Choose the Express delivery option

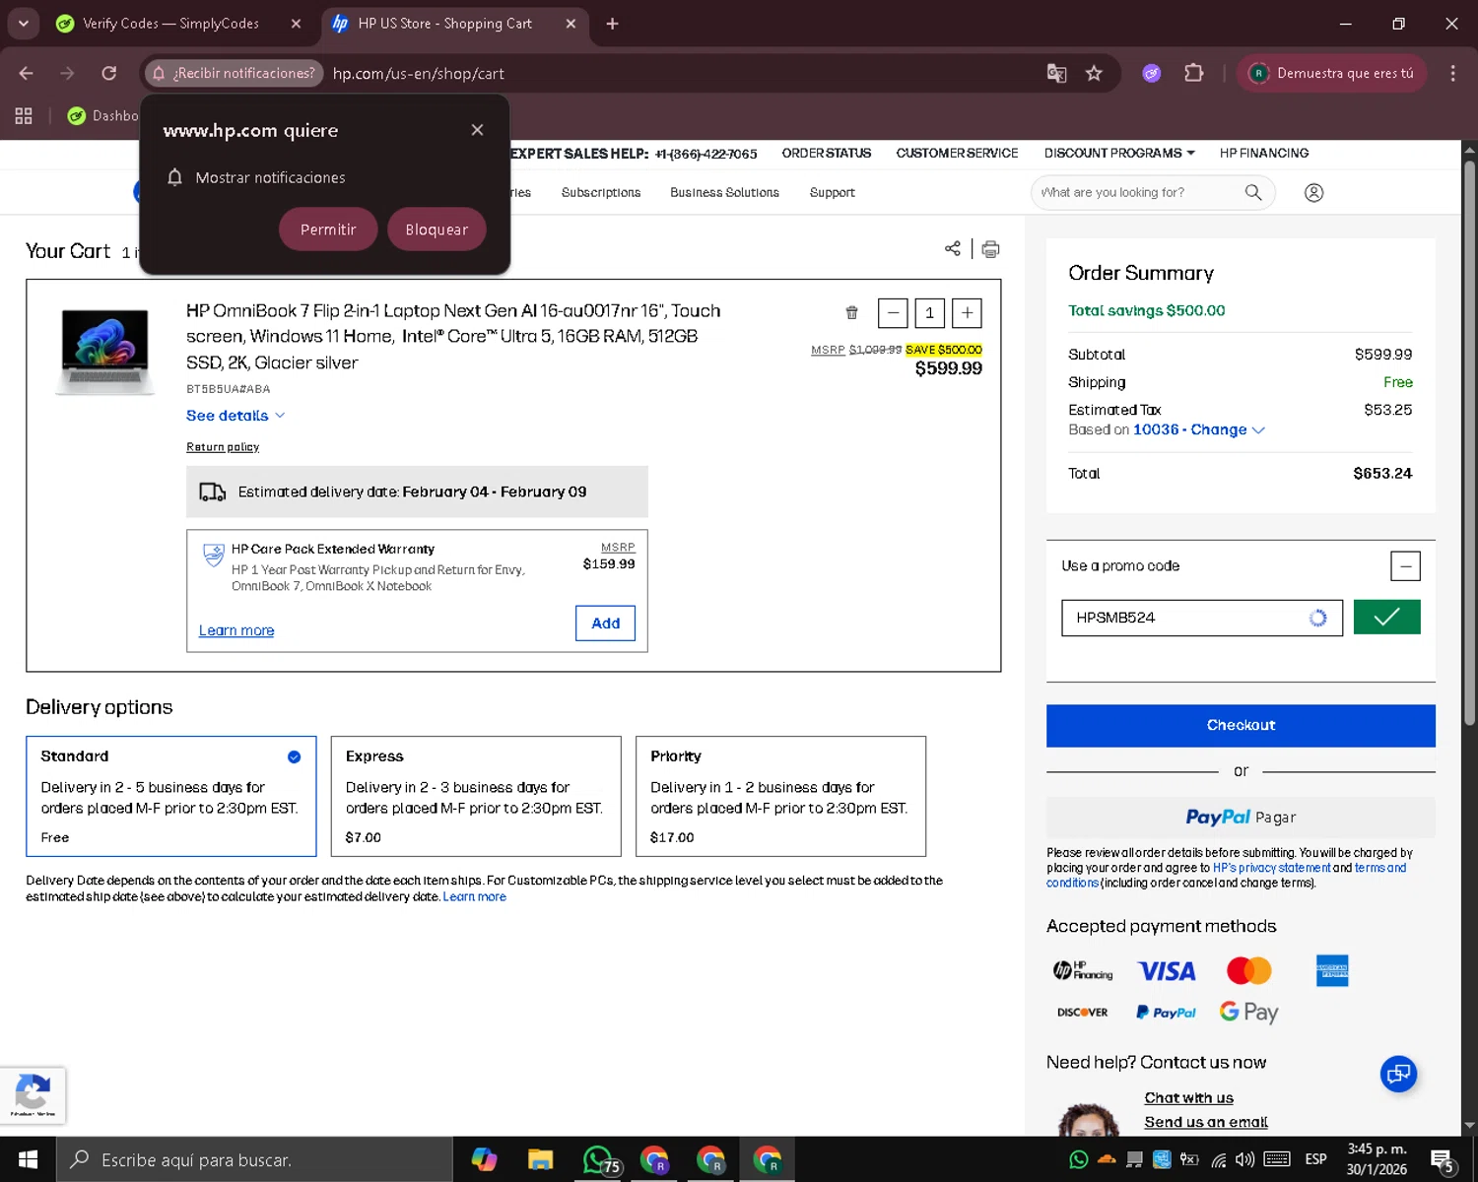coord(476,796)
